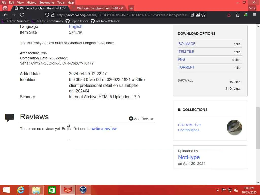
Task: Open the extensions puzzle piece icon
Action: 237,15
